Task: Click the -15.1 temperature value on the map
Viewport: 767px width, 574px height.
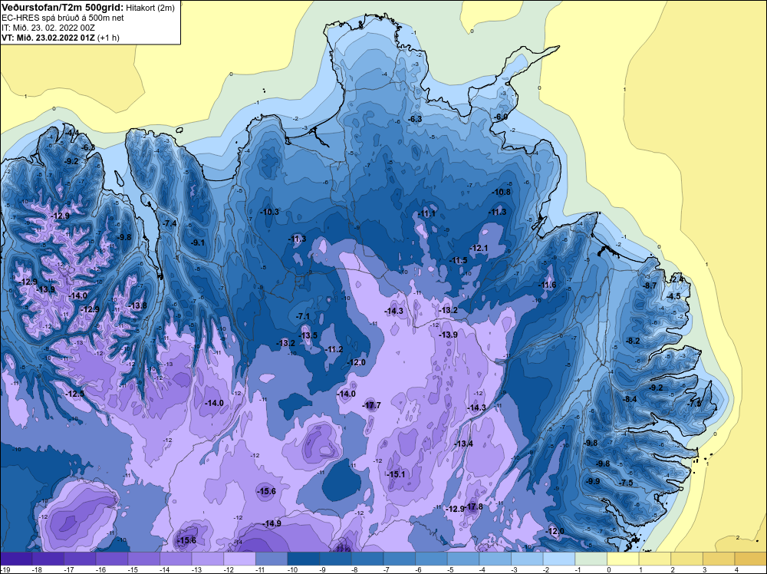Action: (x=396, y=474)
